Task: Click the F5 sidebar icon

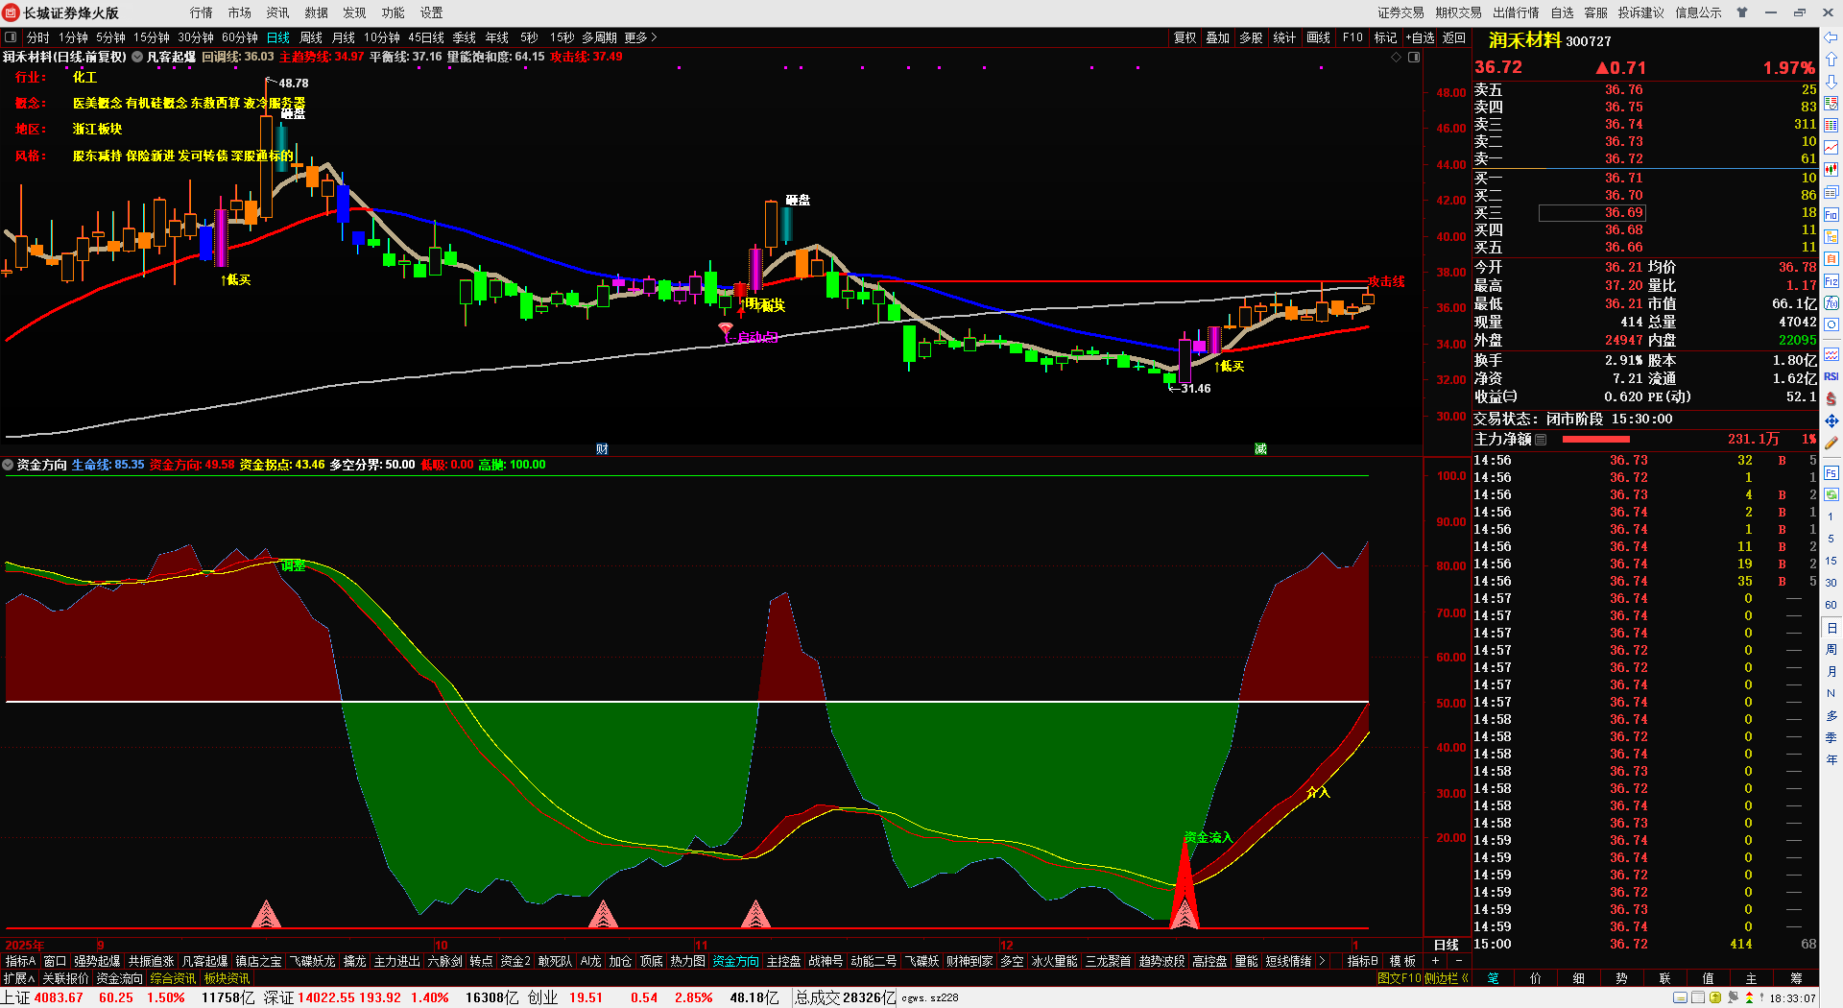Action: click(x=1831, y=473)
